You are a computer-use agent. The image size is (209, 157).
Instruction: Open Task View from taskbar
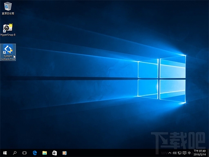coord(24,153)
